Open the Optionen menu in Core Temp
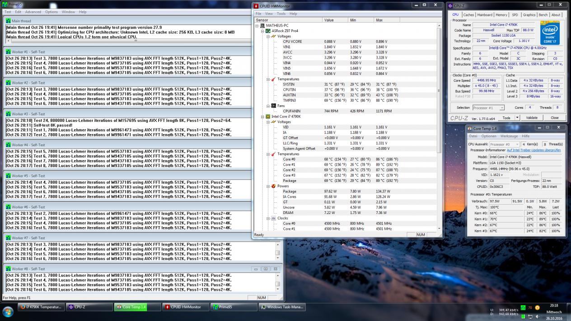Viewport: 571px width, 321px height. pyautogui.click(x=489, y=136)
